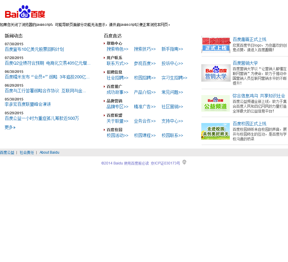The image size is (288, 262).
Task: Open news 百度公益一小时为重症孤儿筹款
Action: coord(42,118)
